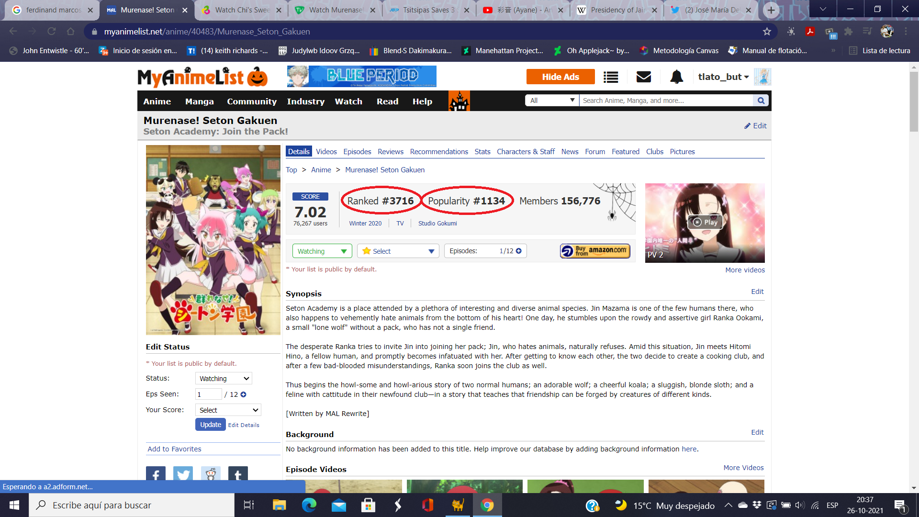Open Your Score Select dropdown
This screenshot has width=919, height=517.
tap(228, 410)
